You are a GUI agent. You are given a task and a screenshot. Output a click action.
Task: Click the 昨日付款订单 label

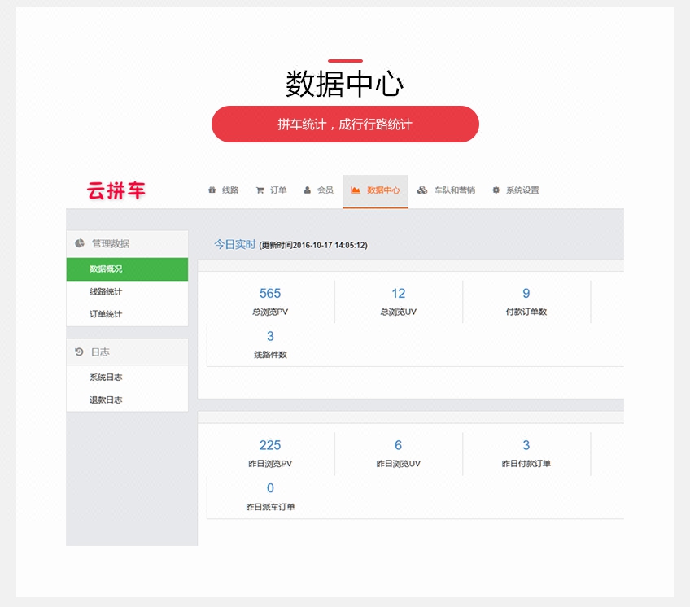[526, 464]
